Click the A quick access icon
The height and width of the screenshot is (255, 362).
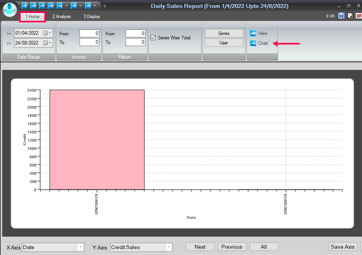point(60,6)
